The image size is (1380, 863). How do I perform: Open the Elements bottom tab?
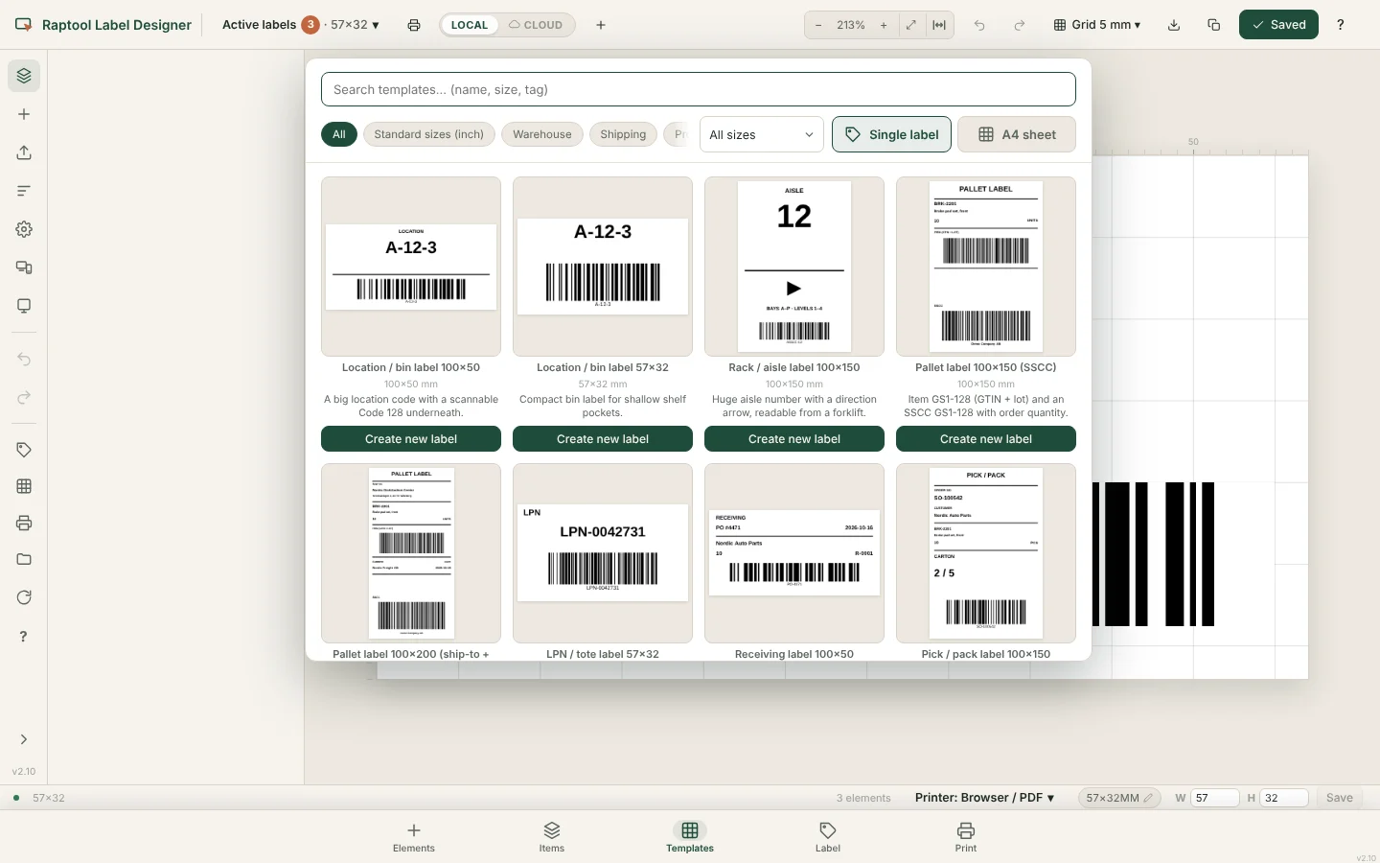(x=414, y=837)
